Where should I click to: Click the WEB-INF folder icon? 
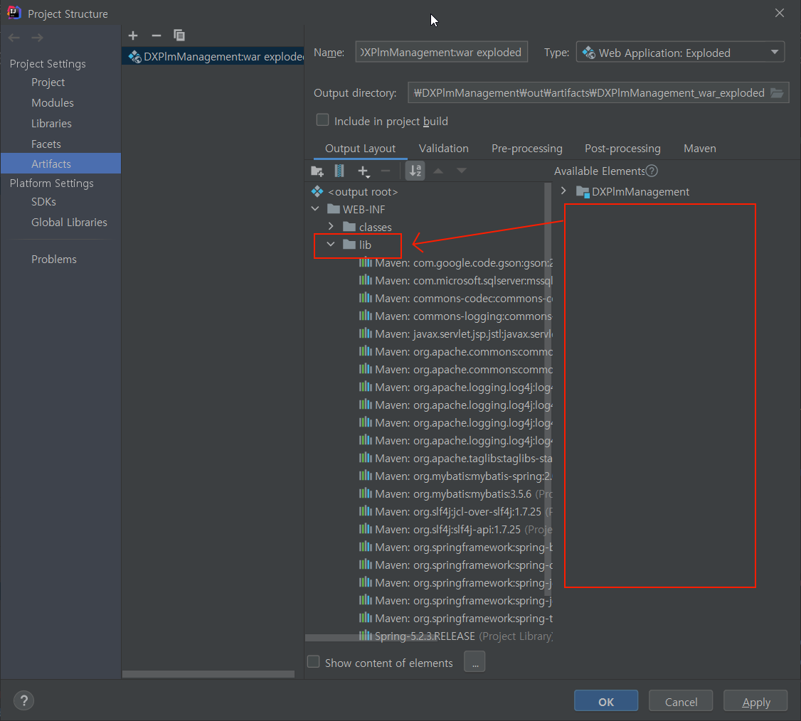coord(334,209)
